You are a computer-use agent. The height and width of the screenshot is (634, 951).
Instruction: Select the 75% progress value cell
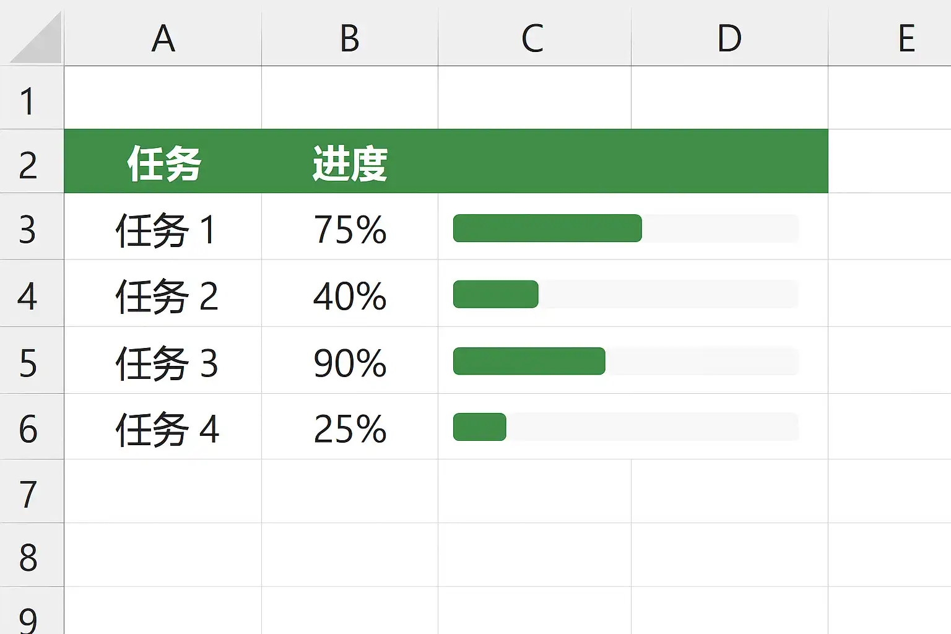pos(350,230)
